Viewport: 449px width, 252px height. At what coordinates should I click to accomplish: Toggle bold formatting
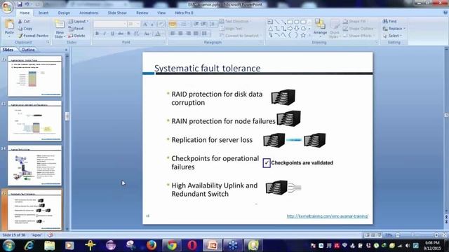coord(97,34)
